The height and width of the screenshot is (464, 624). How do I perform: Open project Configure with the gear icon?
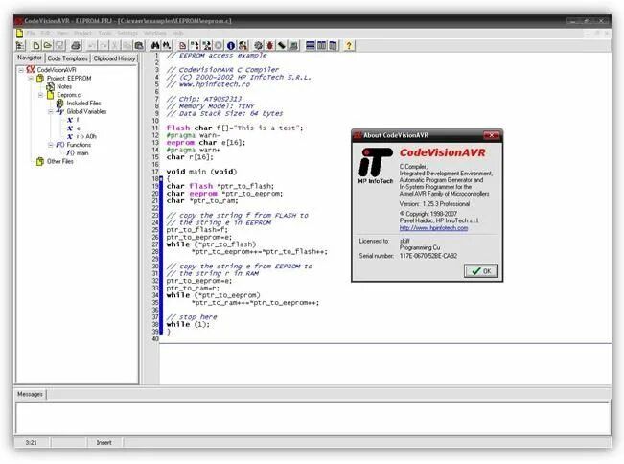[x=258, y=46]
